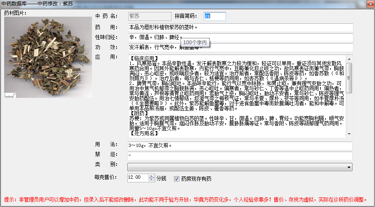Viewport: 375px width, 207px height.
Task: Uncheck the 药房现存有药 checkbox
Action: (177, 179)
